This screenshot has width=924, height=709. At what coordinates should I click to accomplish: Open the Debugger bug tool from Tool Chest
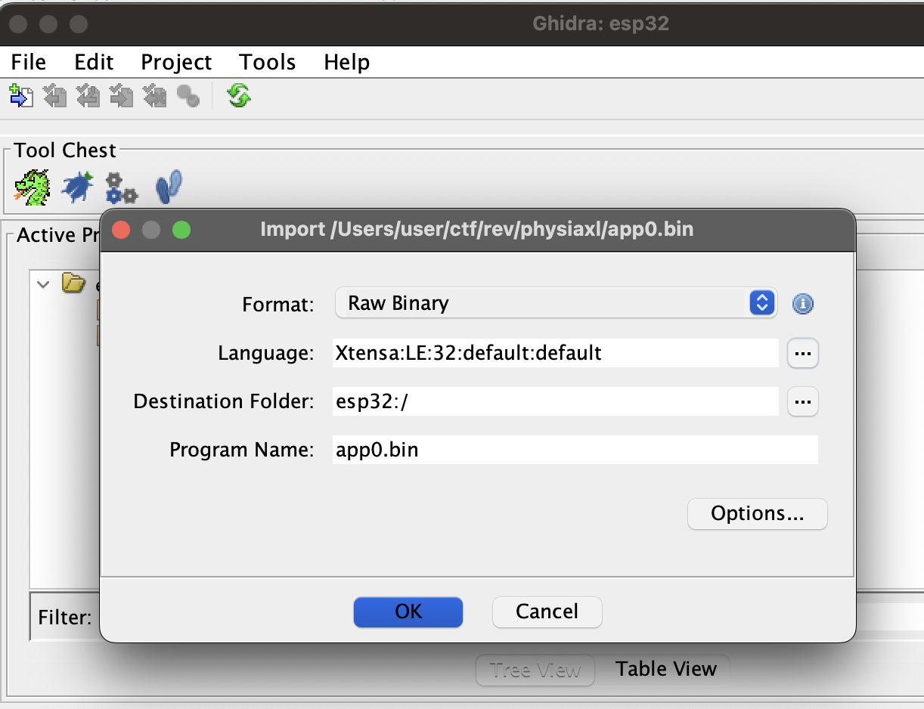click(76, 186)
